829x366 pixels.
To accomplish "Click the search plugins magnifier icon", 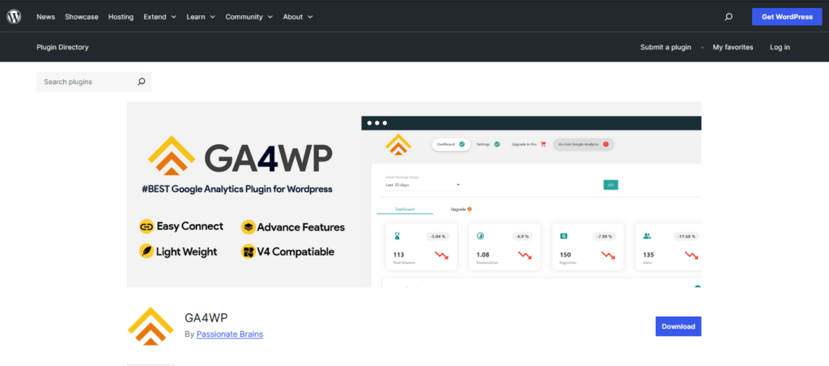I will point(142,82).
